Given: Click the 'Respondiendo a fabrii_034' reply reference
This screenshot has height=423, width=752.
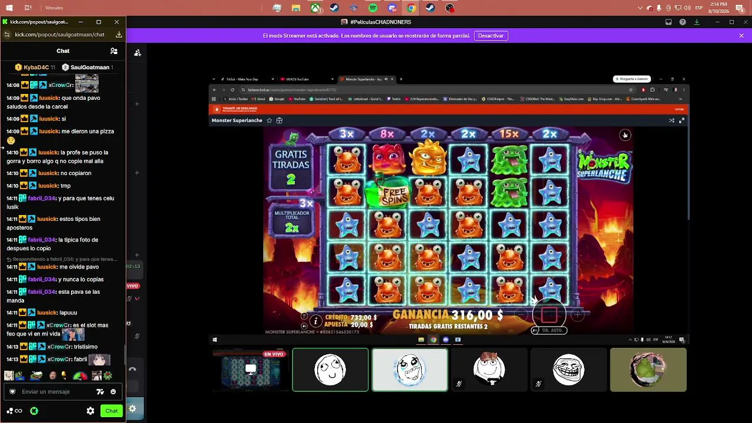Looking at the screenshot, I should tap(62, 259).
